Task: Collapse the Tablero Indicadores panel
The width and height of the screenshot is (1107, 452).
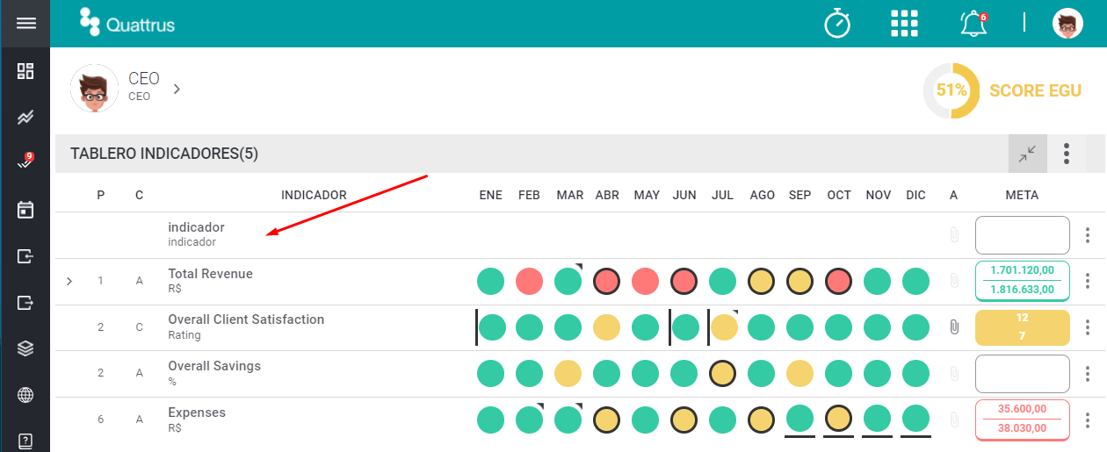Action: click(x=1027, y=154)
